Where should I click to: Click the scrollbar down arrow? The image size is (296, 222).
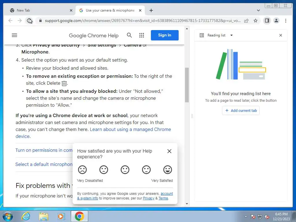click(187, 204)
